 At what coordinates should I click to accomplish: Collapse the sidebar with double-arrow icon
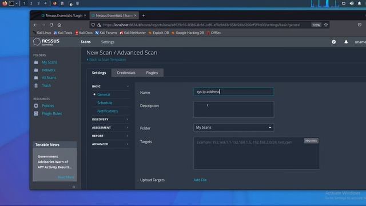click(x=74, y=187)
